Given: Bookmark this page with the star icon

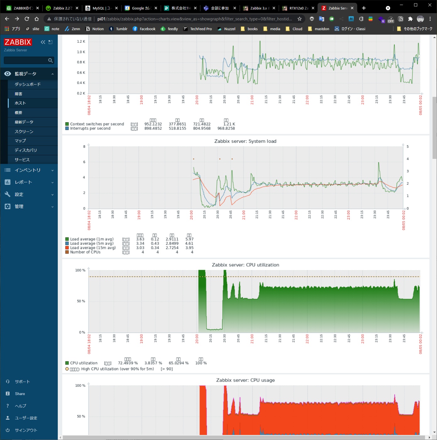Looking at the screenshot, I should point(299,19).
